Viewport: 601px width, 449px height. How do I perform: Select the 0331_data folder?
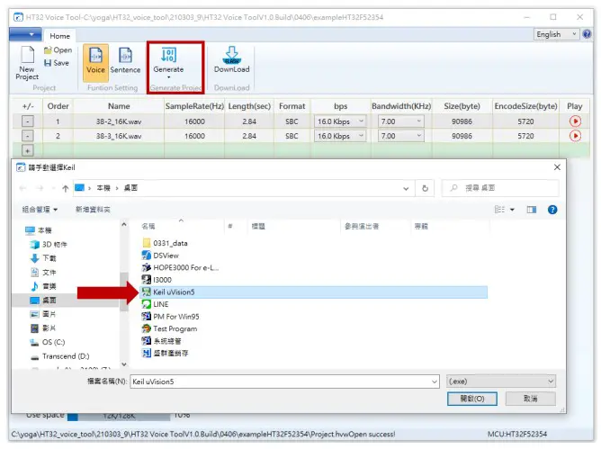point(165,243)
